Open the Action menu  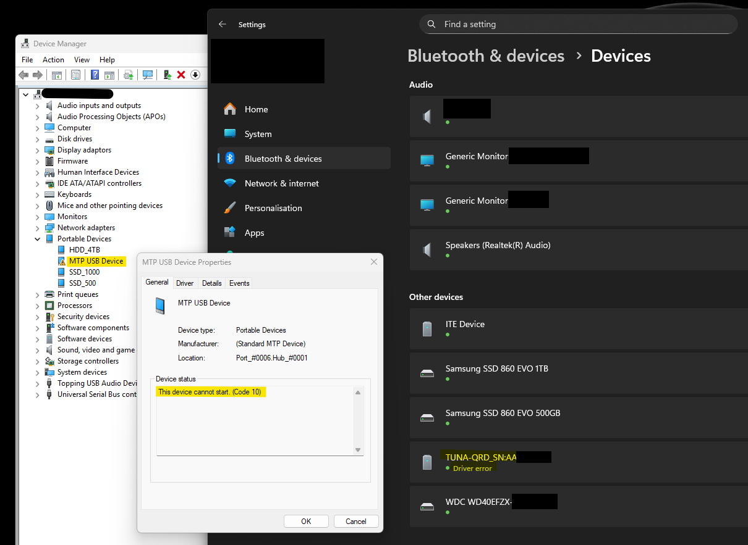53,60
